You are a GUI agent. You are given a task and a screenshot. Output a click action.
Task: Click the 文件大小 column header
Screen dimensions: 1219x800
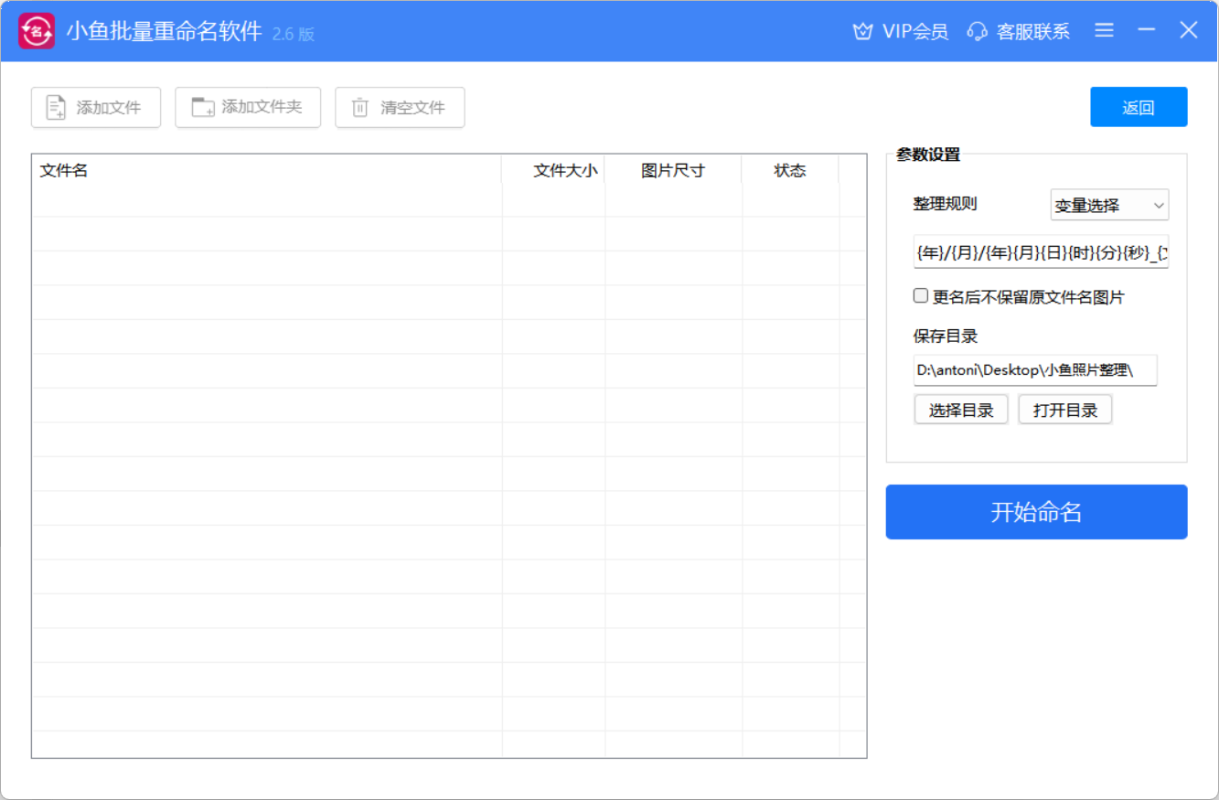click(x=553, y=170)
